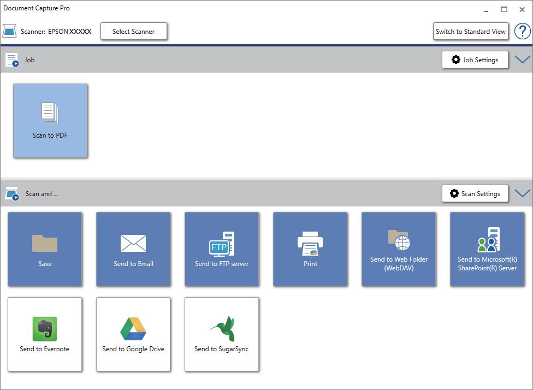Click the Scan to PDF job tile
533x390 pixels.
[50, 121]
